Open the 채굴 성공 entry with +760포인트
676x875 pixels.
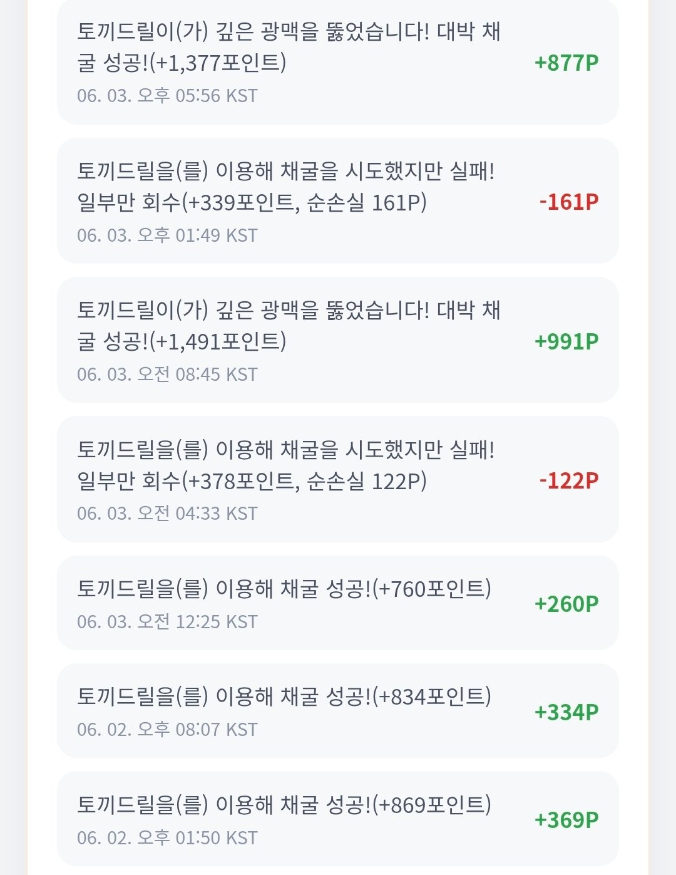click(338, 603)
